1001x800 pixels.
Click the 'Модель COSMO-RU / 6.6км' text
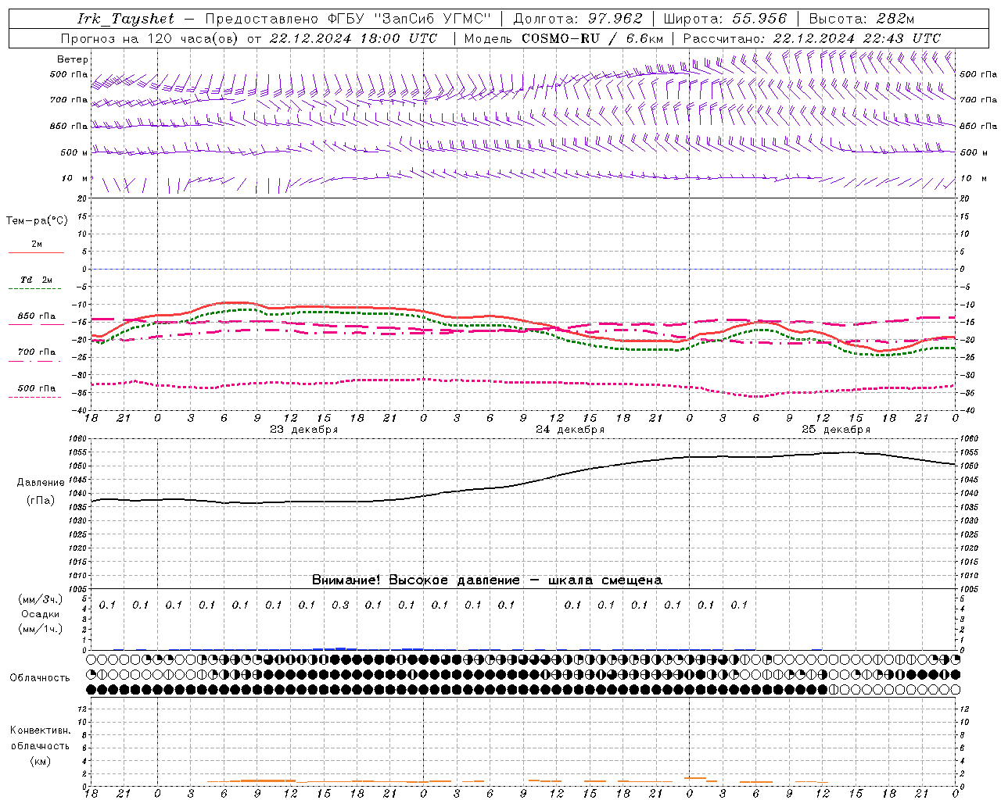pos(564,38)
